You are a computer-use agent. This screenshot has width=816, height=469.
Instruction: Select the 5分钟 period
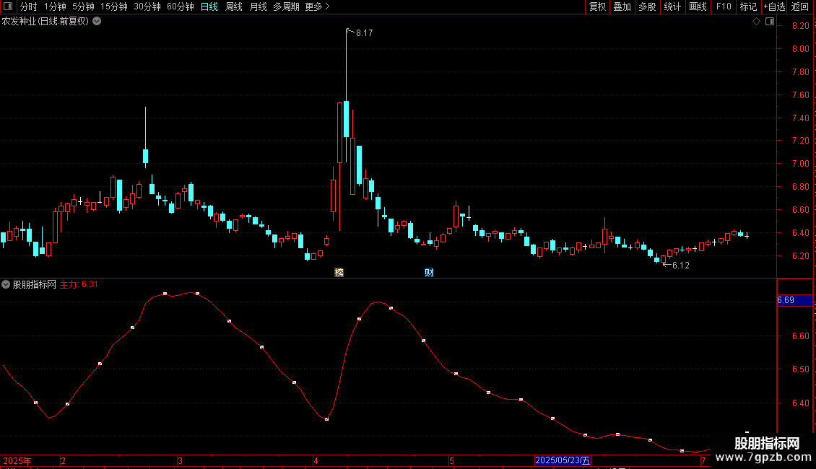(x=83, y=6)
